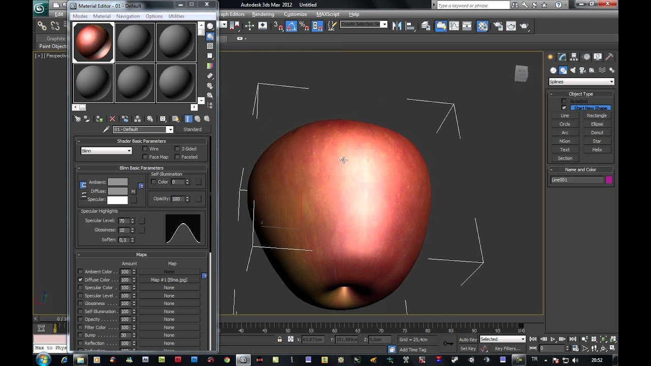Open the Hierarchy panel tab

tap(574, 57)
